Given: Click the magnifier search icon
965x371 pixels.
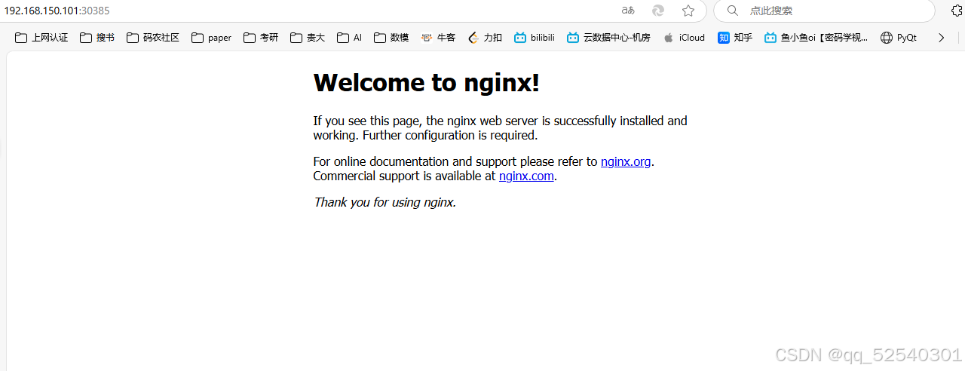Looking at the screenshot, I should point(732,11).
